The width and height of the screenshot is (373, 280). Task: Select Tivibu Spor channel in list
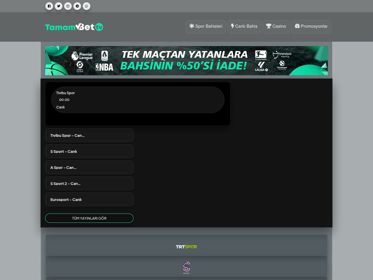click(89, 135)
